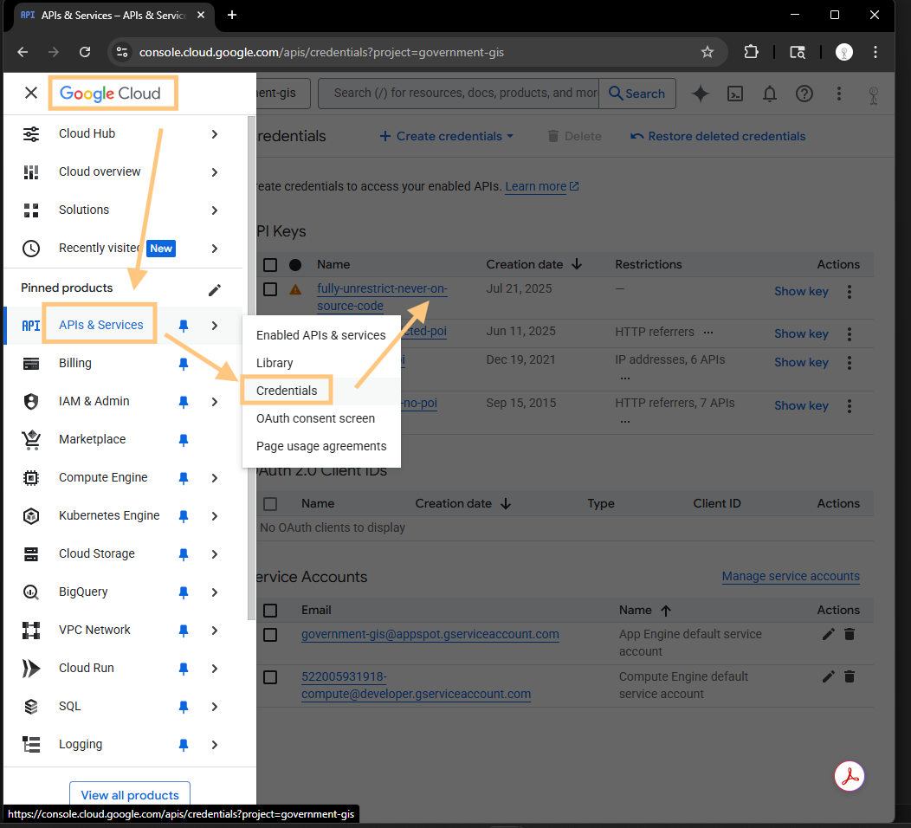Bookmark page with star icon
Screen dimensions: 911x828
pyautogui.click(x=707, y=52)
